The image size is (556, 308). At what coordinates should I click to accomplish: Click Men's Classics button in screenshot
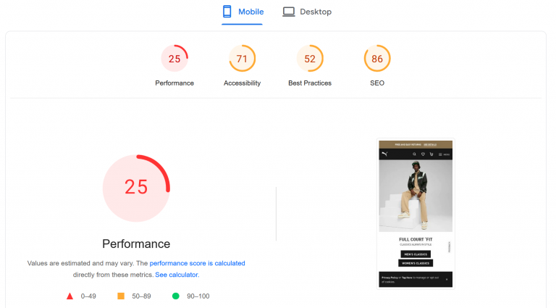click(416, 254)
